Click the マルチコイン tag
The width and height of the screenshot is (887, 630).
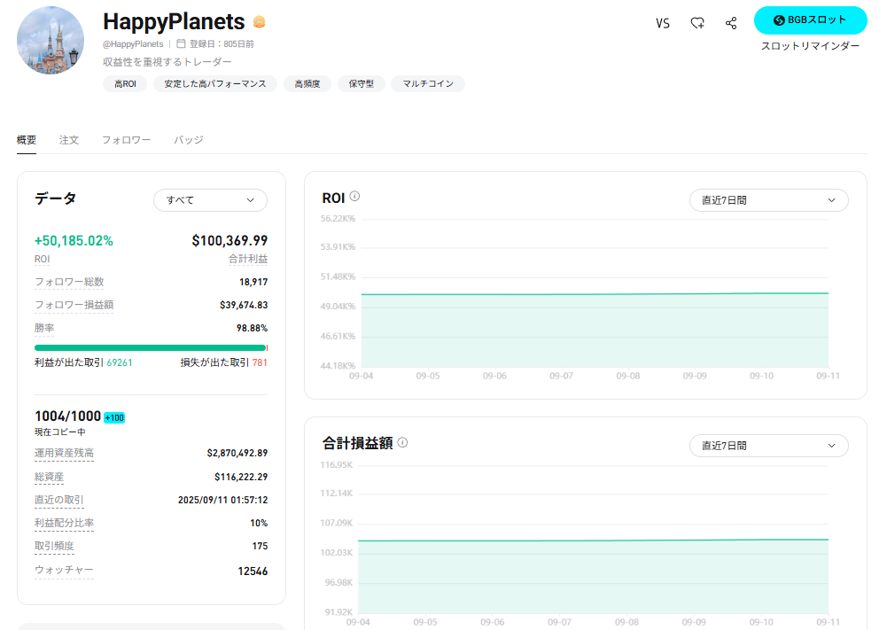tap(427, 84)
